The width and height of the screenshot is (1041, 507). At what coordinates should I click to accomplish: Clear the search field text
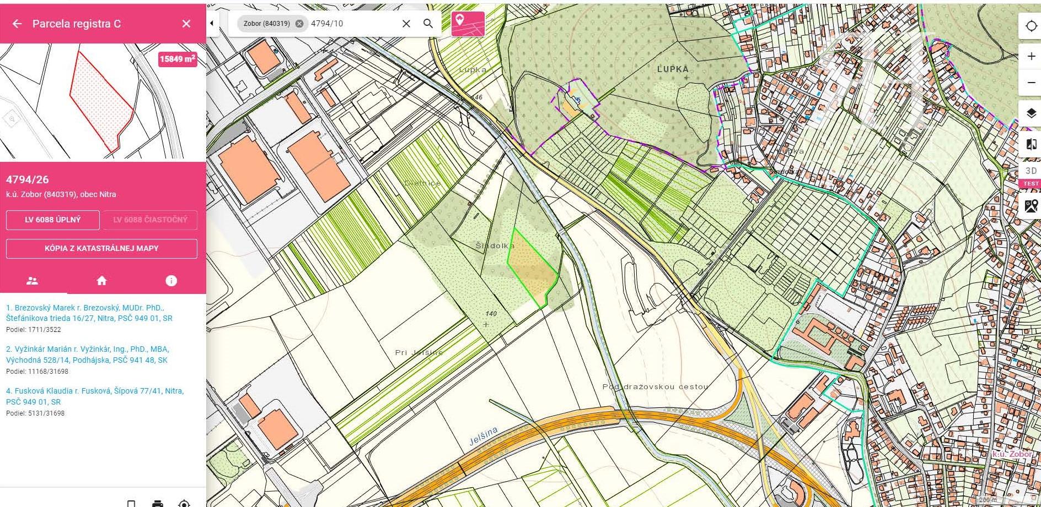(406, 24)
